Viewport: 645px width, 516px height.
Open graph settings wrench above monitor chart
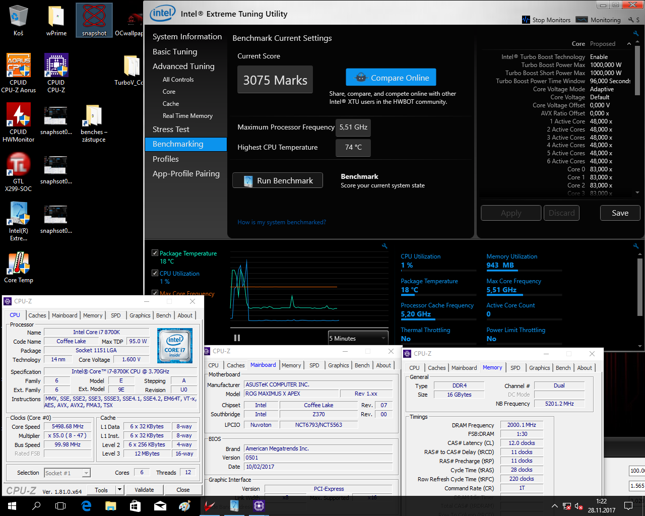click(x=384, y=246)
